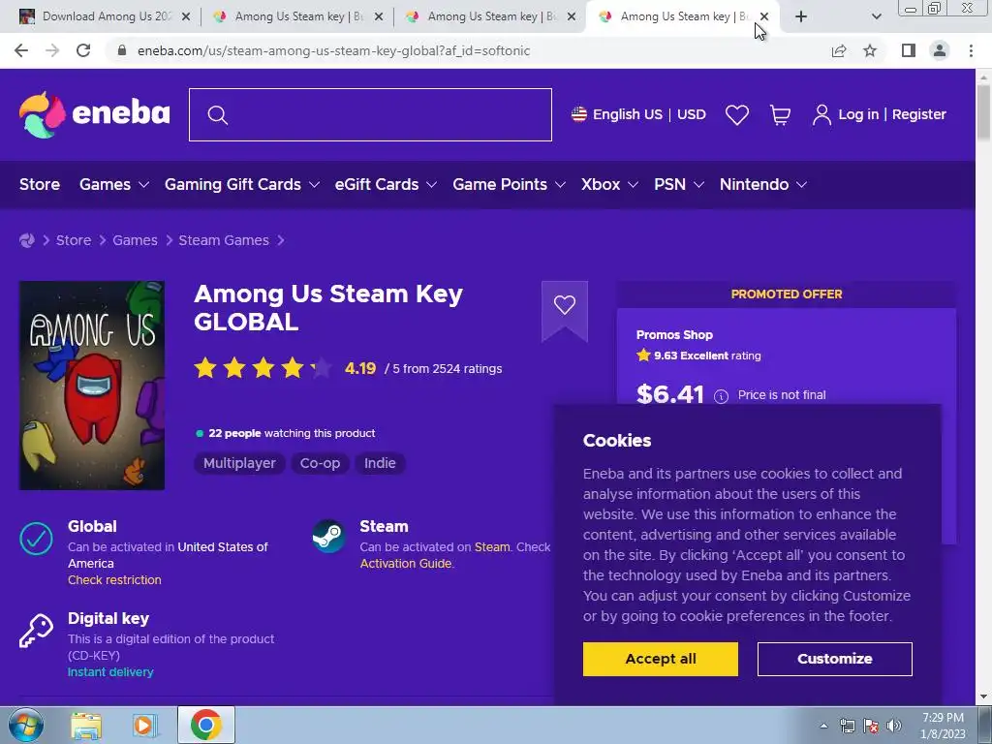This screenshot has width=992, height=744.
Task: Open the English US | USD language selector
Action: [638, 114]
